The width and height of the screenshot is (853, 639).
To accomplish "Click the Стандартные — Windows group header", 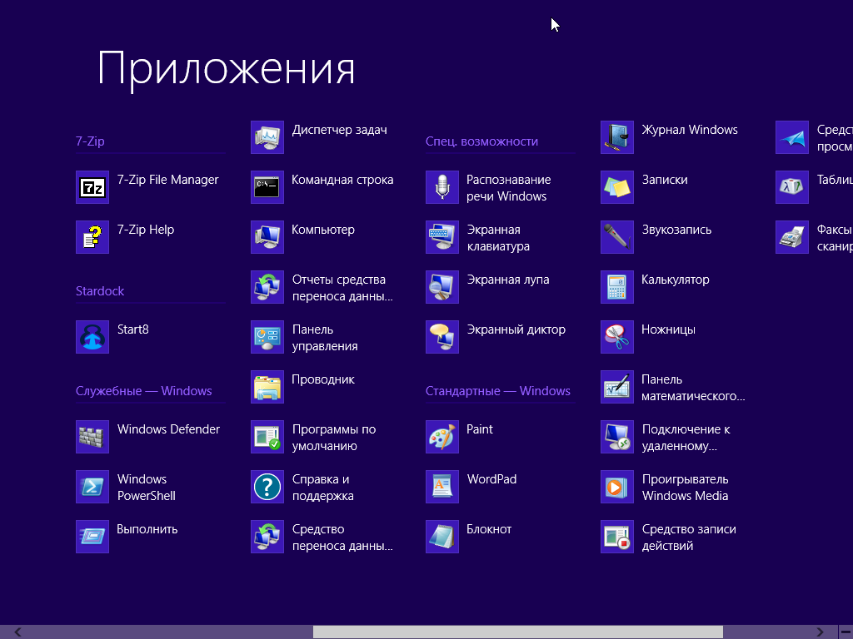I will point(498,391).
